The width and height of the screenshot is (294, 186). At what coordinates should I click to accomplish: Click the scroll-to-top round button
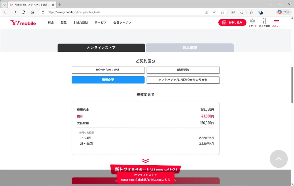click(x=279, y=159)
